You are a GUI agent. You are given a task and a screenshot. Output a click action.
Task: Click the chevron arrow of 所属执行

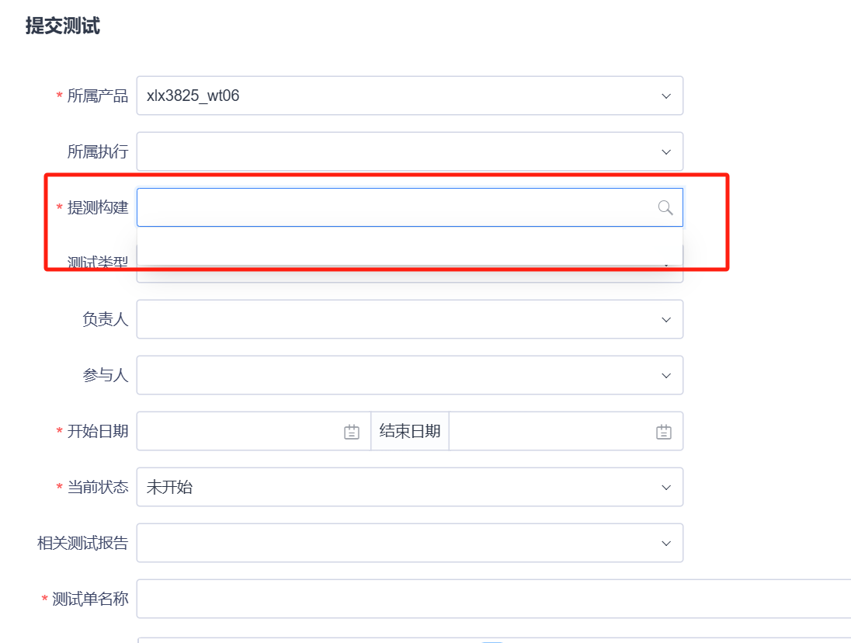(x=666, y=152)
